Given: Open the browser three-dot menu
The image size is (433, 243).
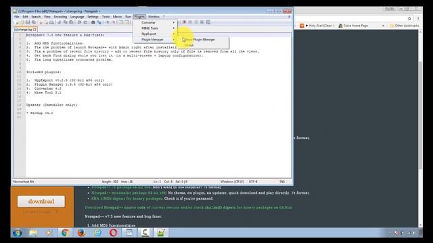Looking at the screenshot, I should [418, 18].
